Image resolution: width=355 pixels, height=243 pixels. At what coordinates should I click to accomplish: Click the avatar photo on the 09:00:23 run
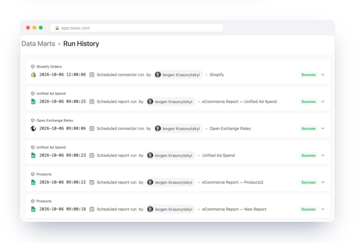tap(150, 155)
